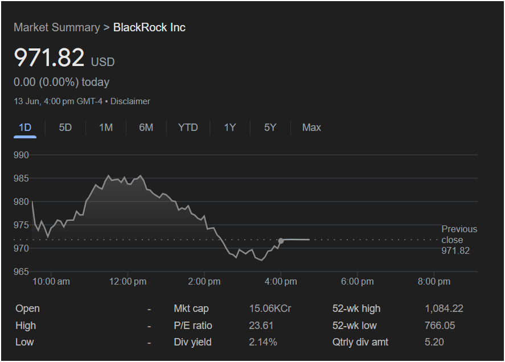Click the 980 y-axis label

pos(21,201)
